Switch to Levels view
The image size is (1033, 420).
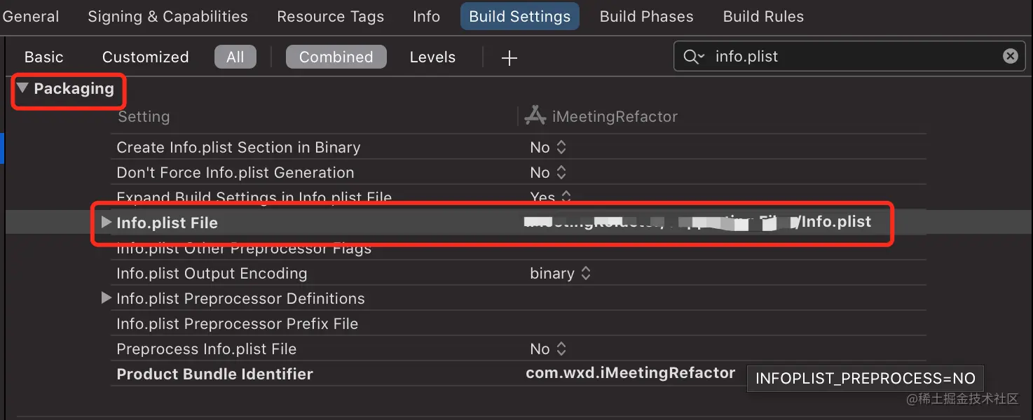coord(432,57)
